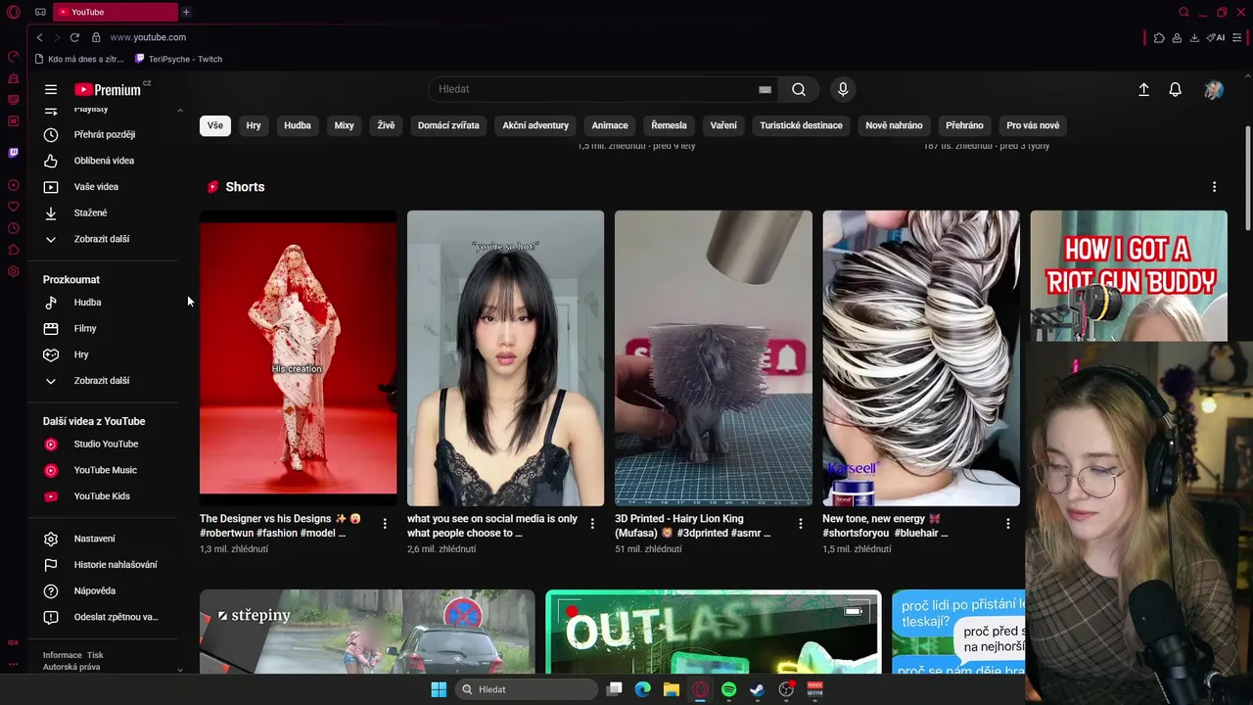This screenshot has height=705, width=1253.
Task: Open Oblíbená videa liked list
Action: (104, 161)
